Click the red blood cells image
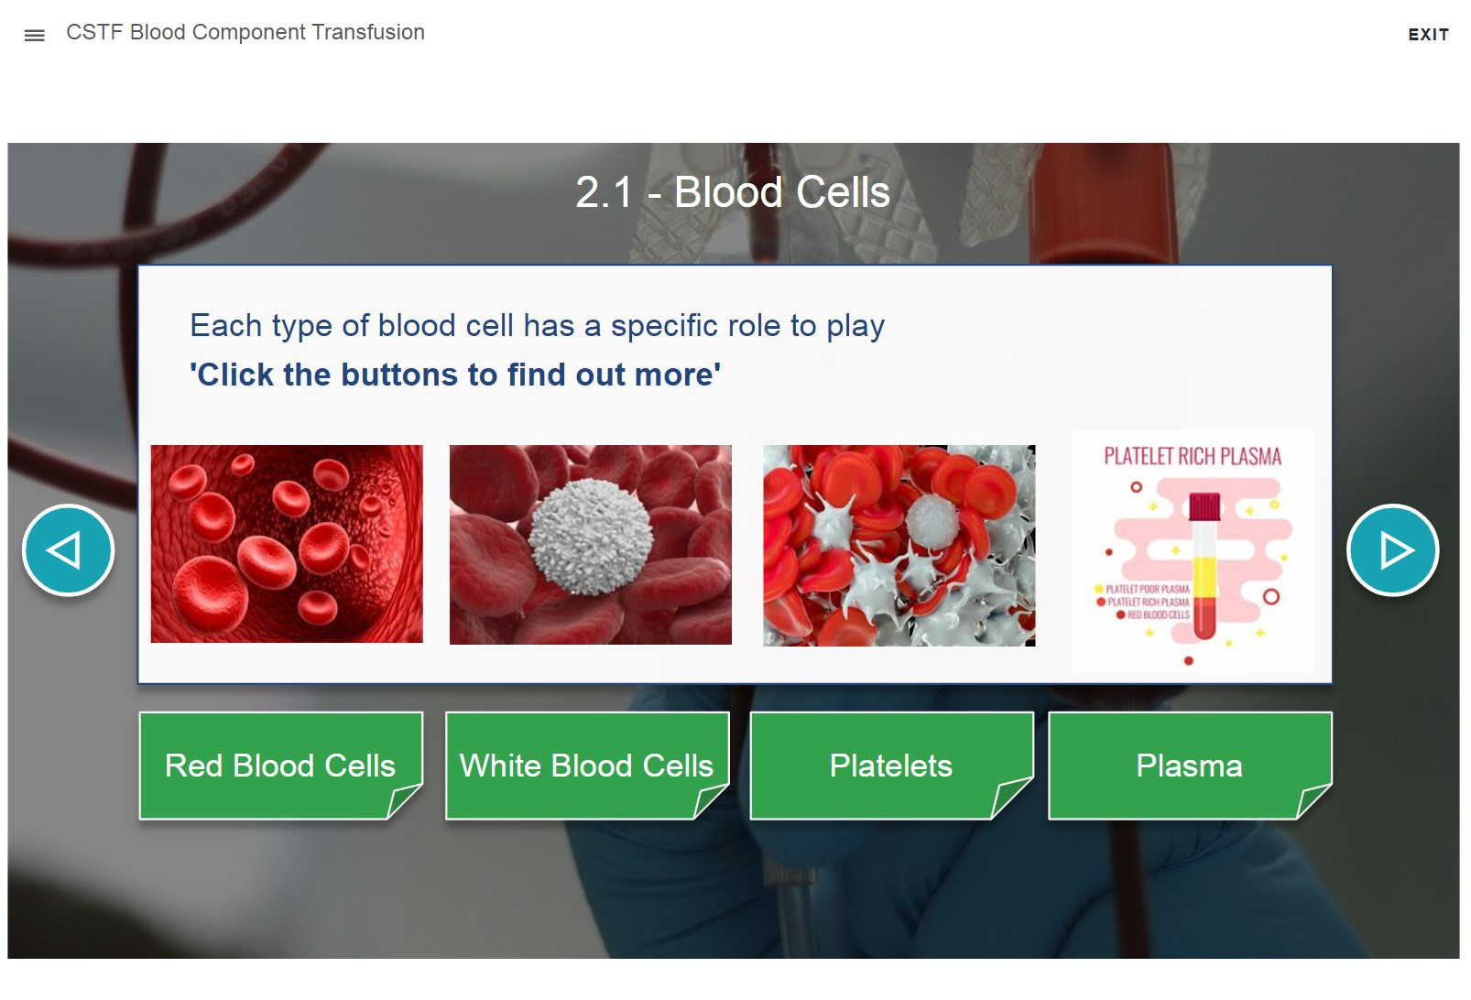Screen dimensions: 1471x1000 point(287,544)
